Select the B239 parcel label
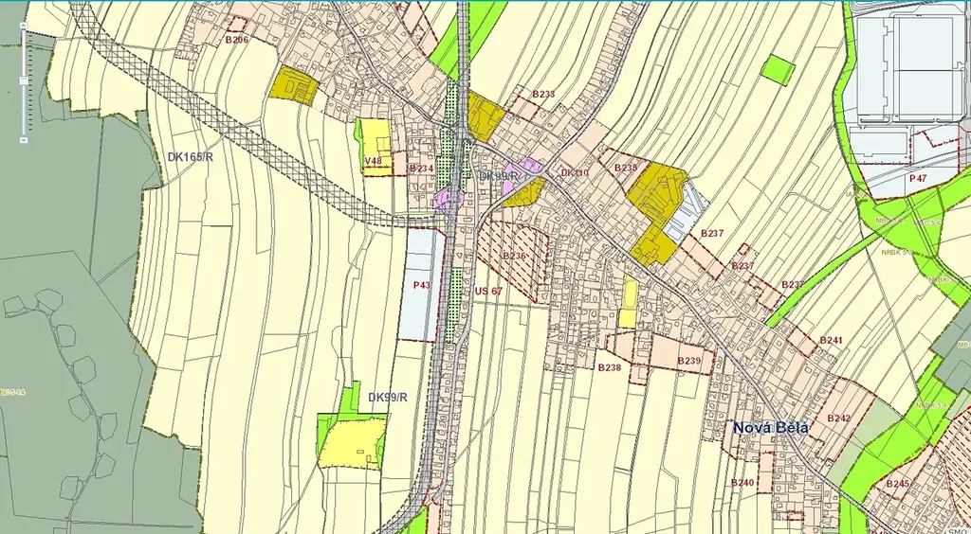This screenshot has height=534, width=971. coord(689,361)
